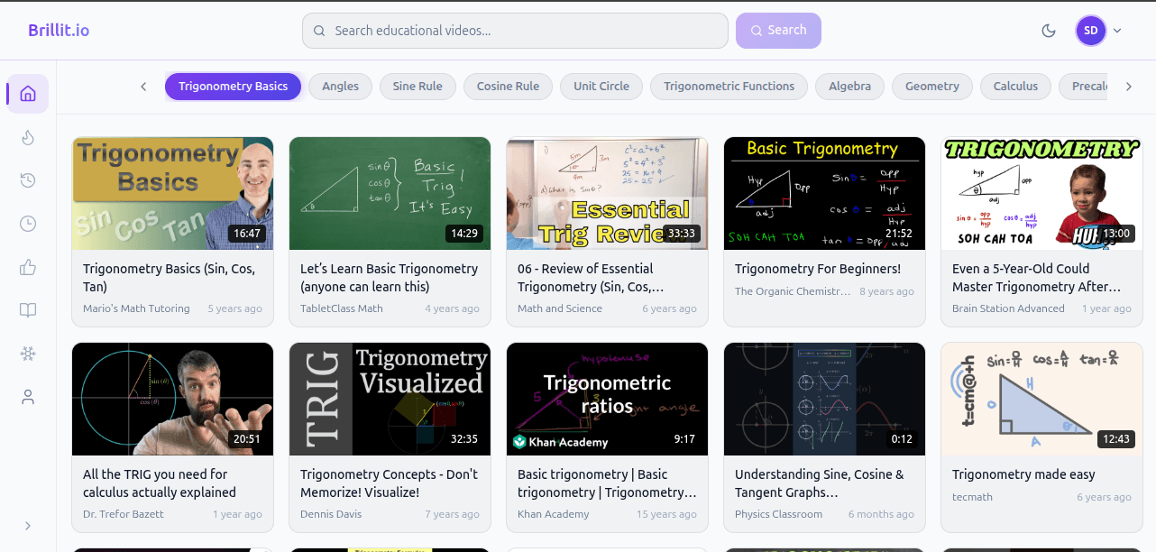Select the Trigonometry Basics chip
Image resolution: width=1156 pixels, height=552 pixels.
pyautogui.click(x=234, y=87)
